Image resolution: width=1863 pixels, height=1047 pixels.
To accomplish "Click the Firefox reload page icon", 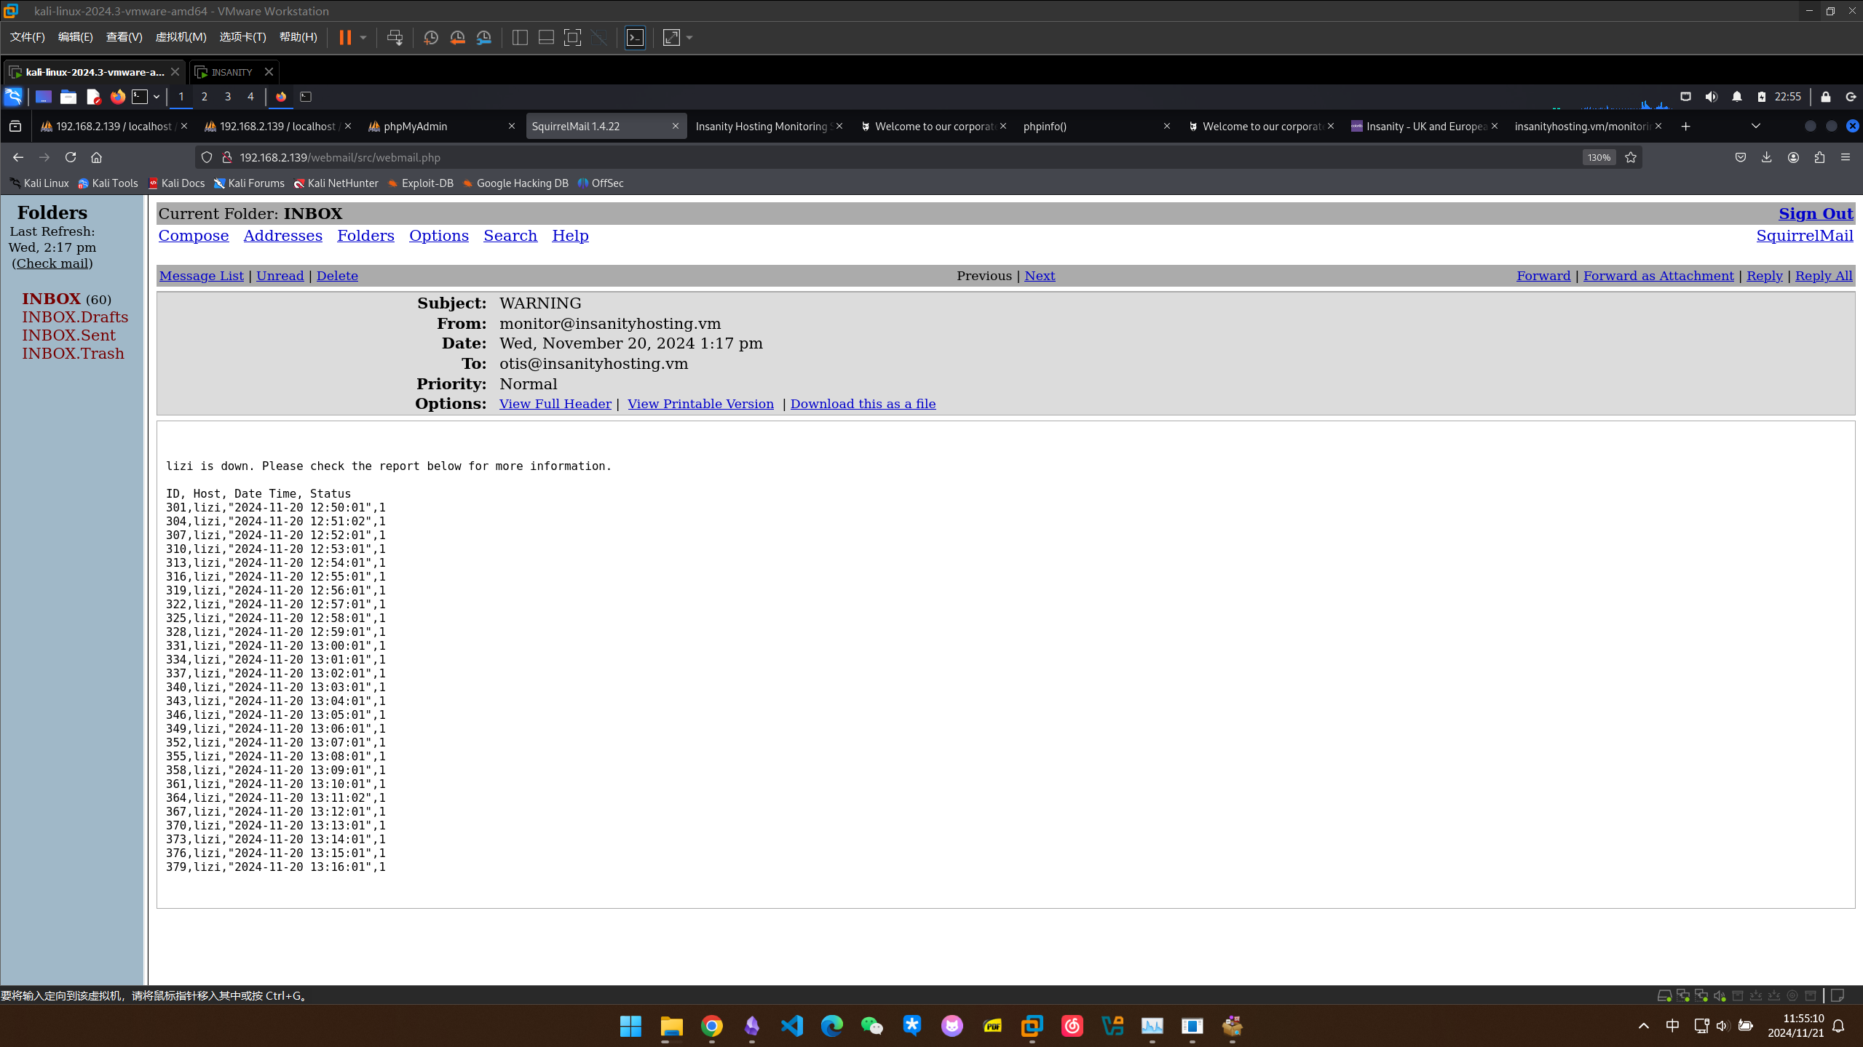I will (x=71, y=157).
